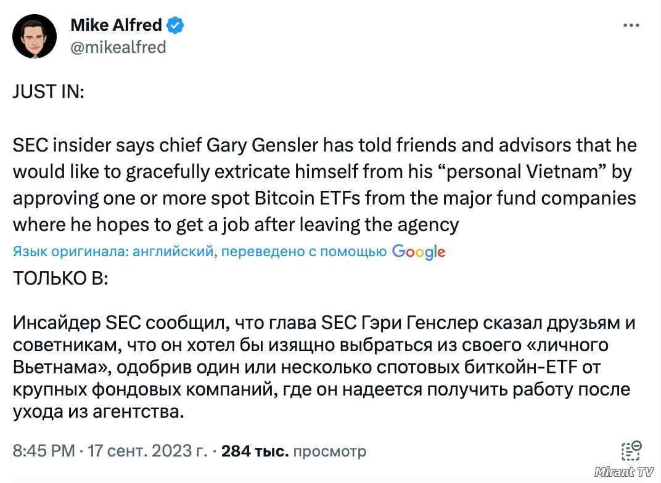Click the English line starting 'SEC insider says'

(324, 145)
